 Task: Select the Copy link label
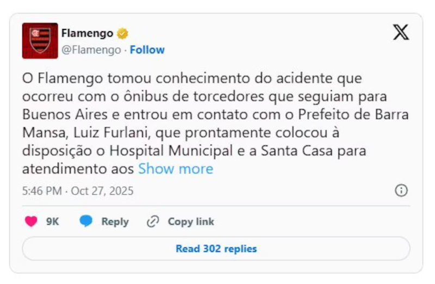click(190, 221)
